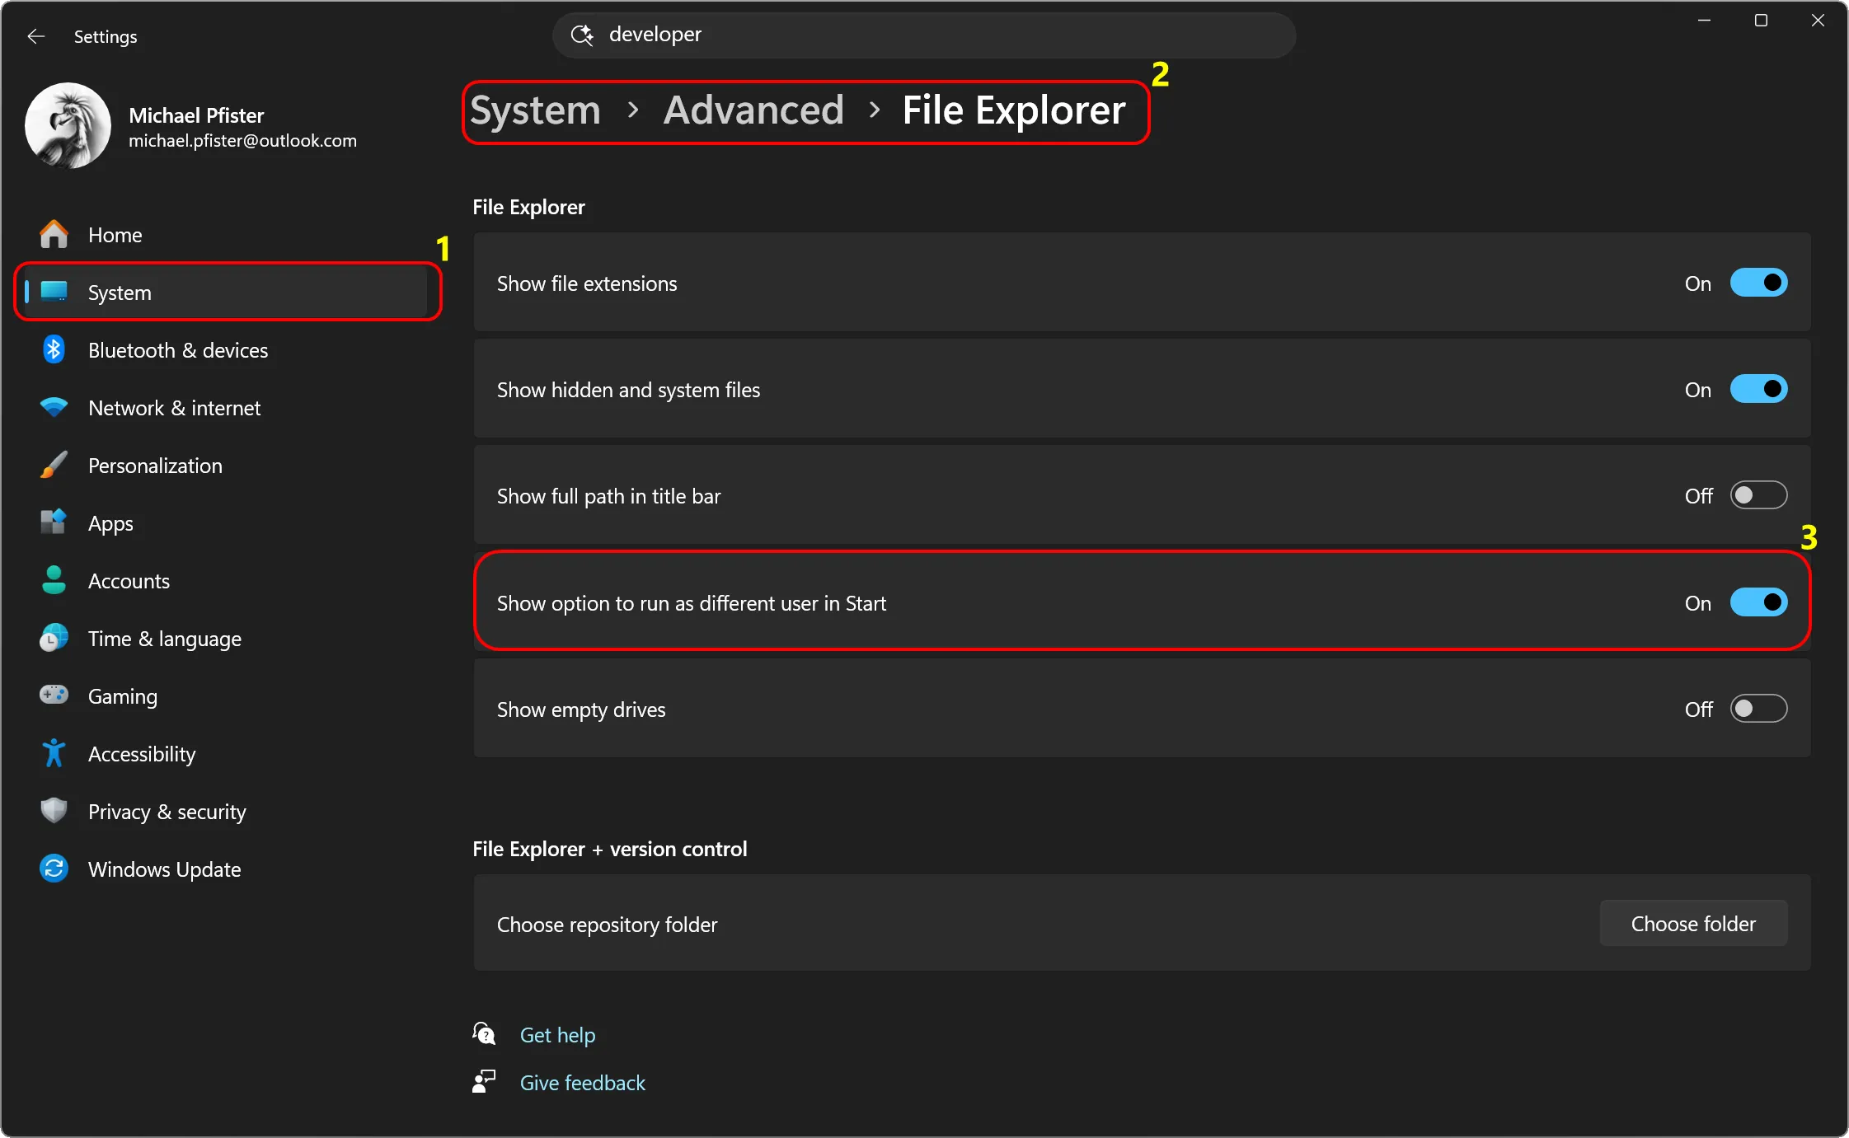This screenshot has width=1849, height=1138.
Task: Open the Home settings page
Action: coord(228,235)
